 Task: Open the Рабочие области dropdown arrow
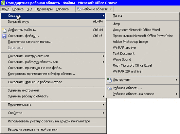pos(111,9)
